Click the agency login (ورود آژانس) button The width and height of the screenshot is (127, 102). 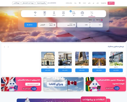click(x=17, y=3)
